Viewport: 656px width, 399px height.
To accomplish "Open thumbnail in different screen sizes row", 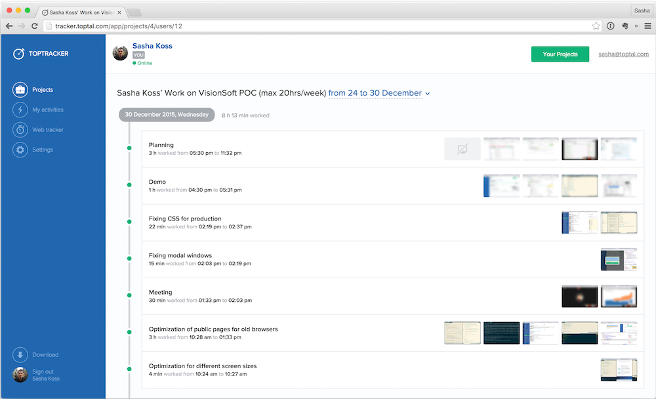I will (619, 370).
